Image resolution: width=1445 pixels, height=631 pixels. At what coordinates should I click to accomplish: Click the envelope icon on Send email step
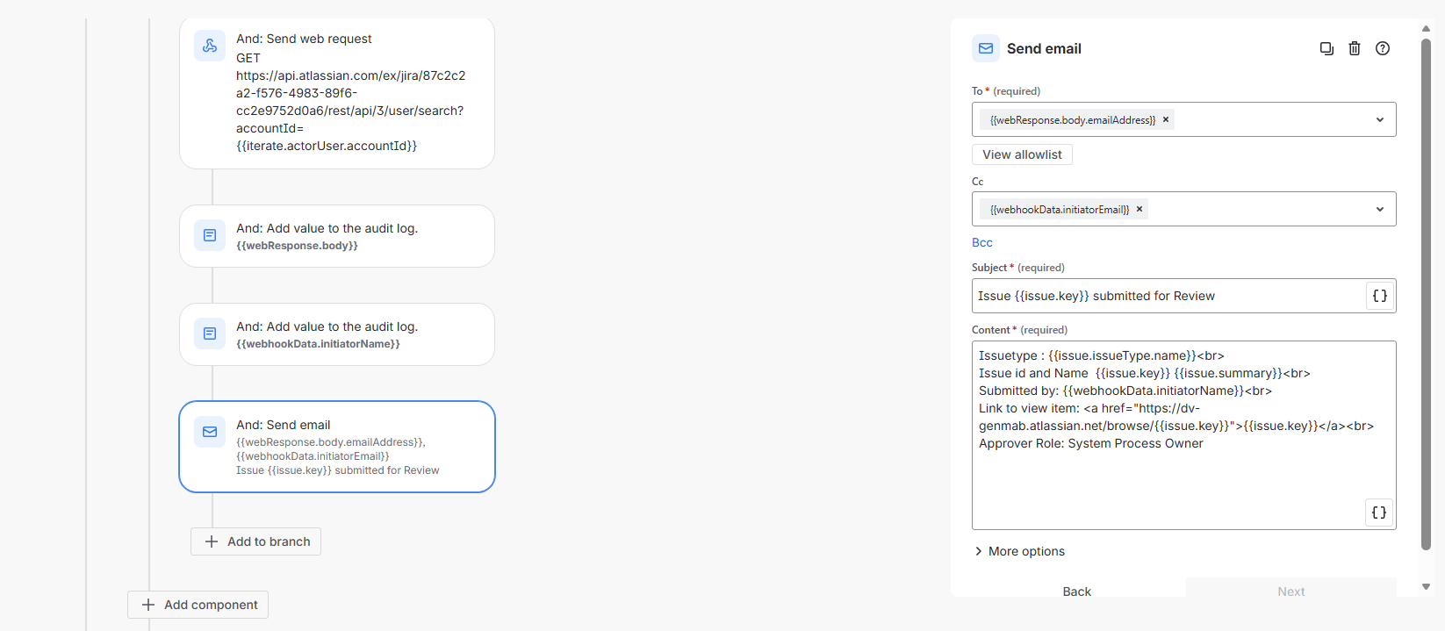(x=210, y=432)
